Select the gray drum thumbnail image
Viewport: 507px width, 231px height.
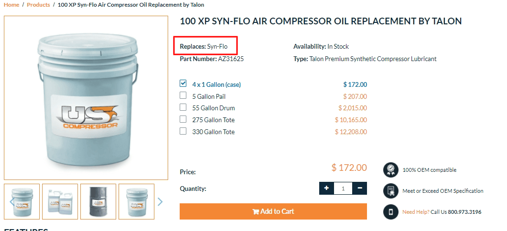pos(98,201)
